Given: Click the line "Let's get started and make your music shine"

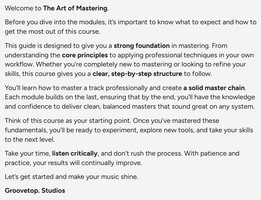Looking at the screenshot, I should click(x=71, y=177).
